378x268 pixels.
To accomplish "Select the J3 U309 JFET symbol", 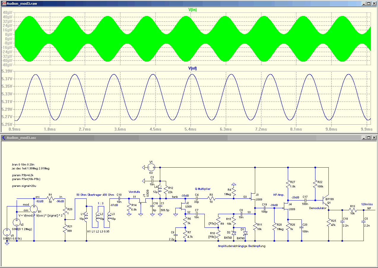I will pos(253,196).
